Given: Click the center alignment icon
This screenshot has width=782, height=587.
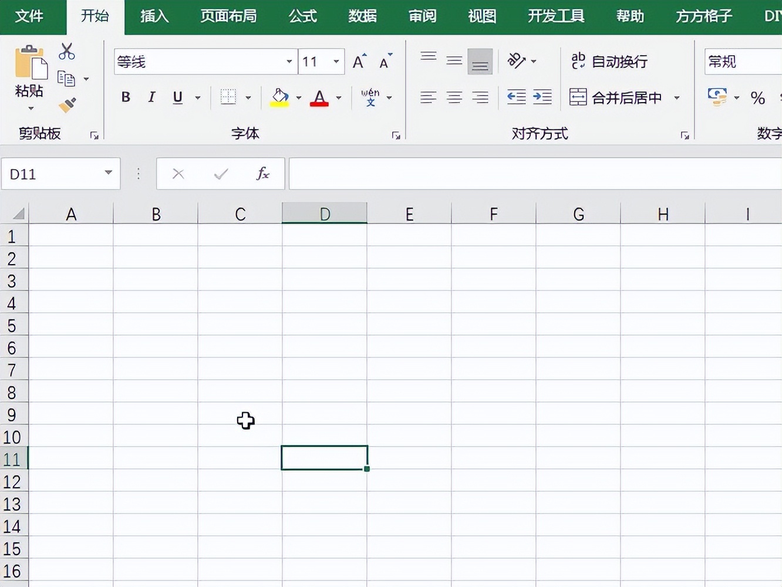Looking at the screenshot, I should pyautogui.click(x=454, y=97).
